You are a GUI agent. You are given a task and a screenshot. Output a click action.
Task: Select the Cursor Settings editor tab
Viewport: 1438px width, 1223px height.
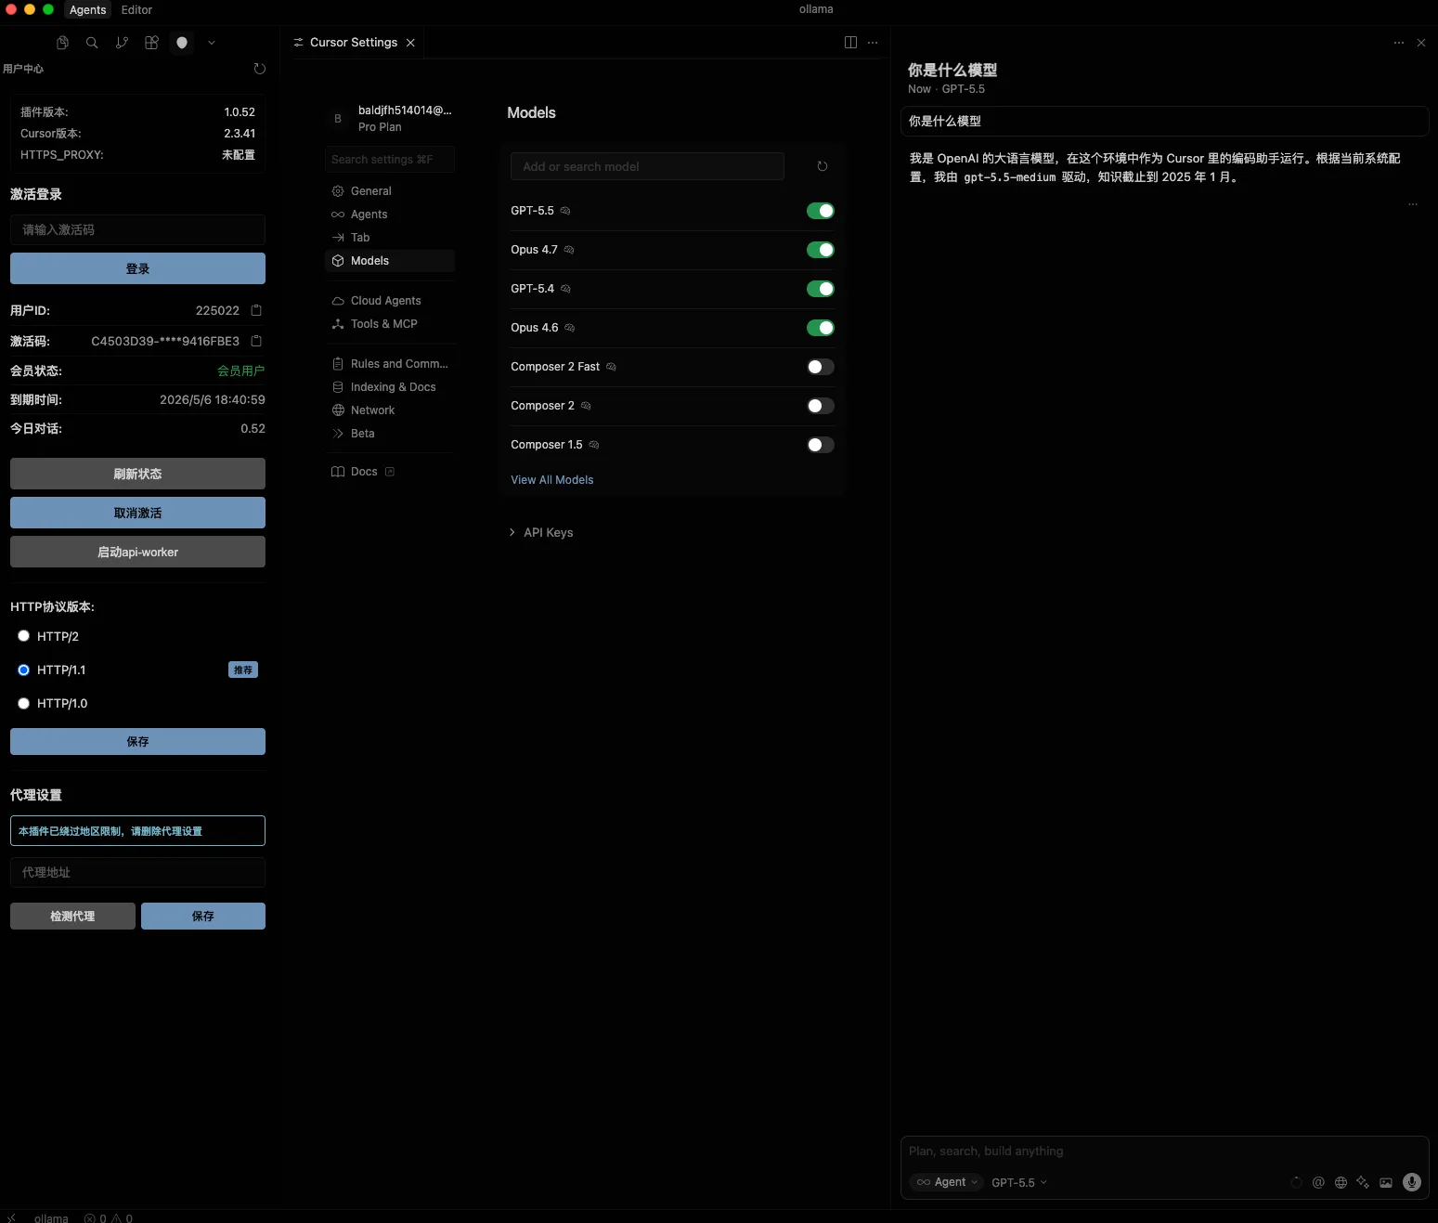click(354, 43)
